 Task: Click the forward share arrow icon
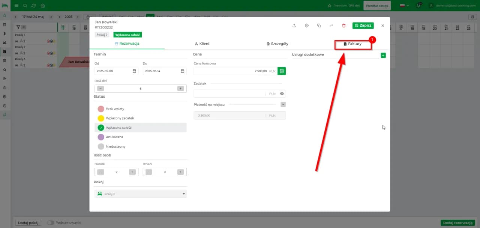click(331, 26)
